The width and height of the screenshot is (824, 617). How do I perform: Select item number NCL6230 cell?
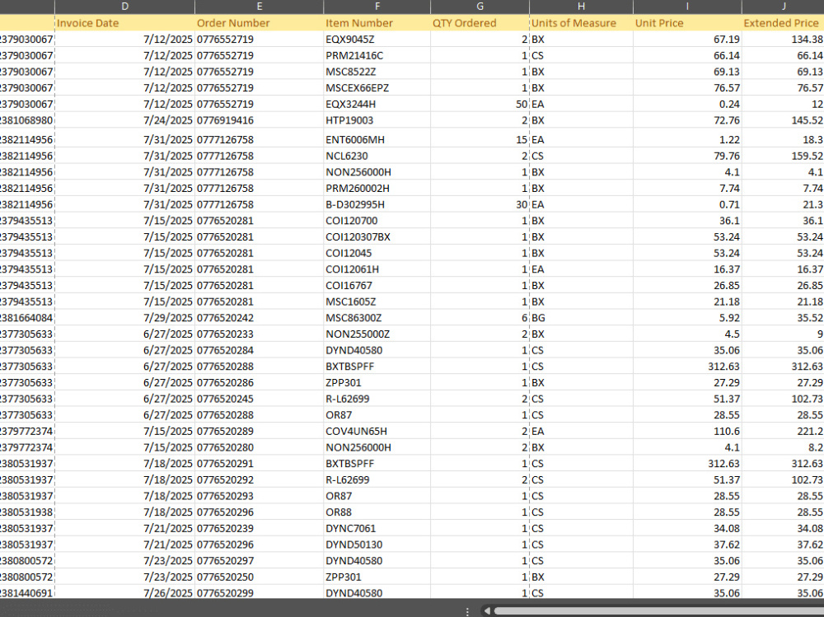pos(377,156)
